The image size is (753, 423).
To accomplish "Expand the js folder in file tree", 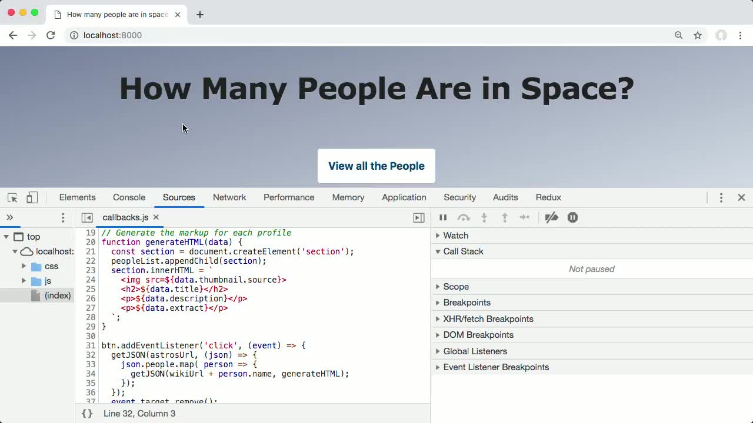I will 24,281.
